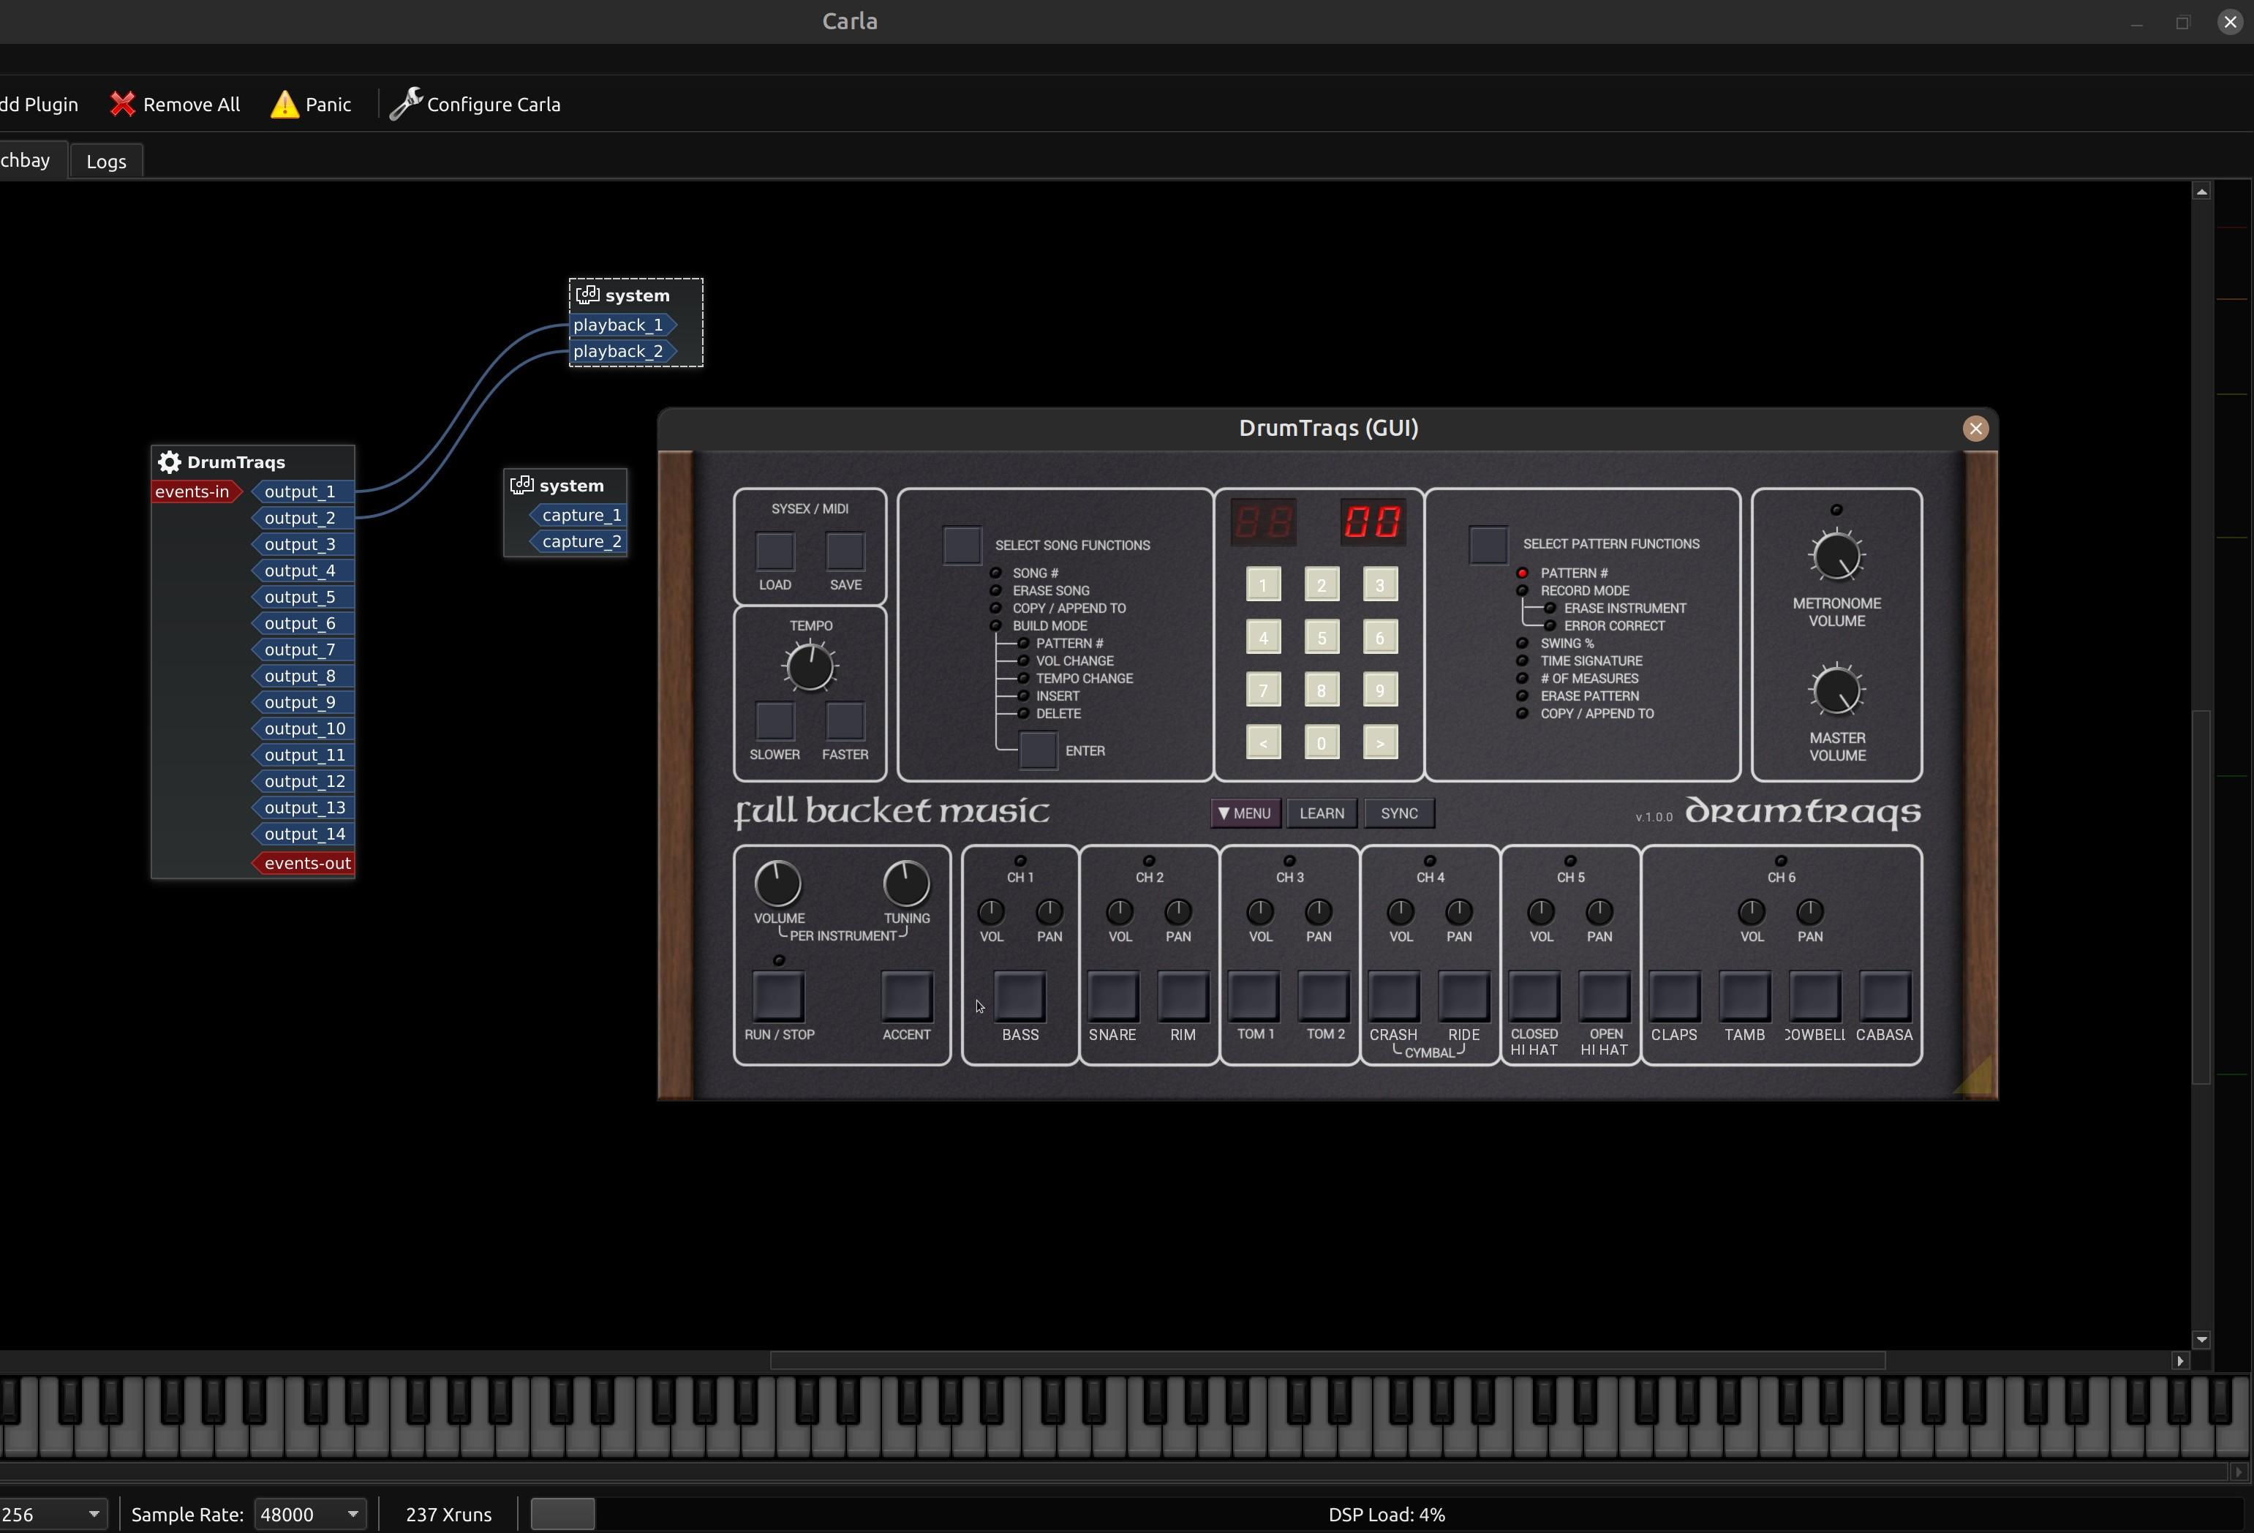Trigger the CLAPS pad

pos(1675,996)
